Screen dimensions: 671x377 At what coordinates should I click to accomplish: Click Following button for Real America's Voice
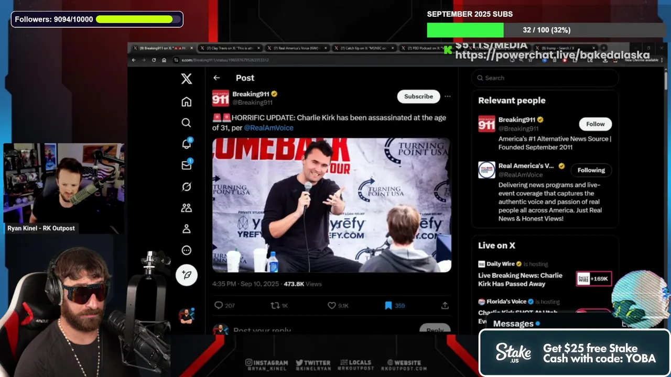click(x=591, y=170)
